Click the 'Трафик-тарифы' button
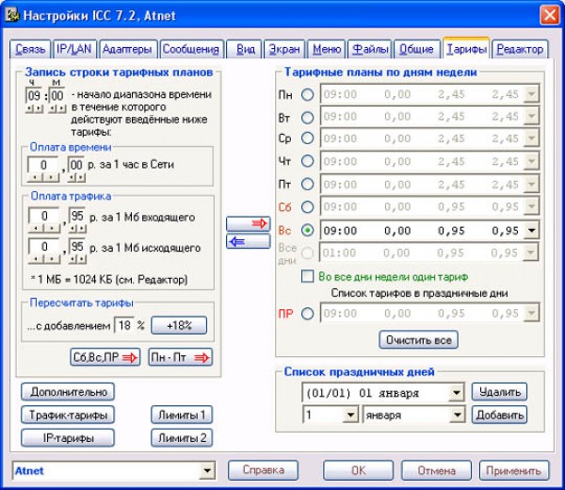Screen dimensions: 565x490 coord(67,415)
